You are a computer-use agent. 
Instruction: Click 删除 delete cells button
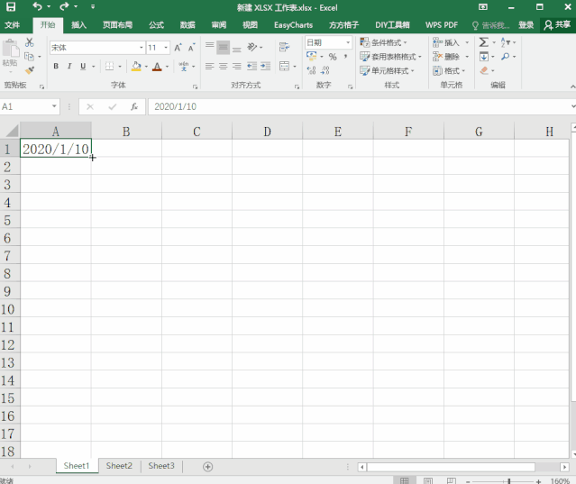(x=446, y=57)
